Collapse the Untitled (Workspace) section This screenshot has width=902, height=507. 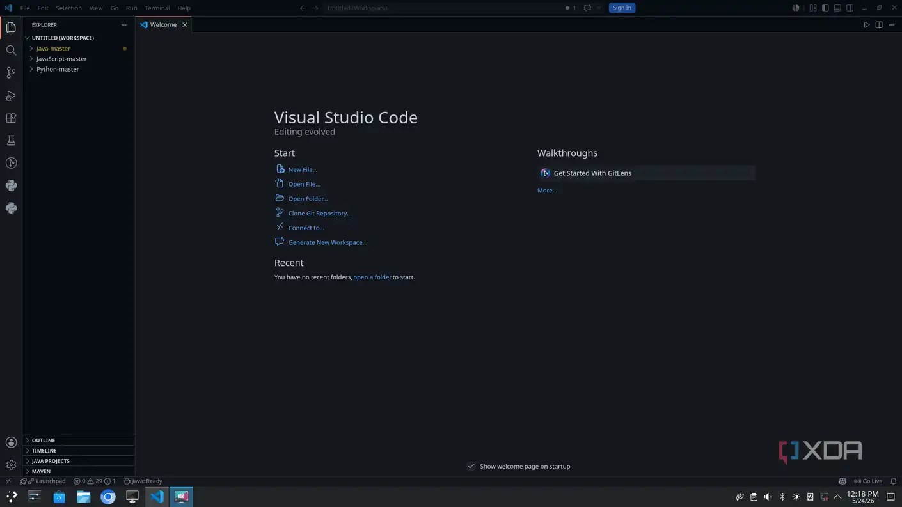coord(78,38)
